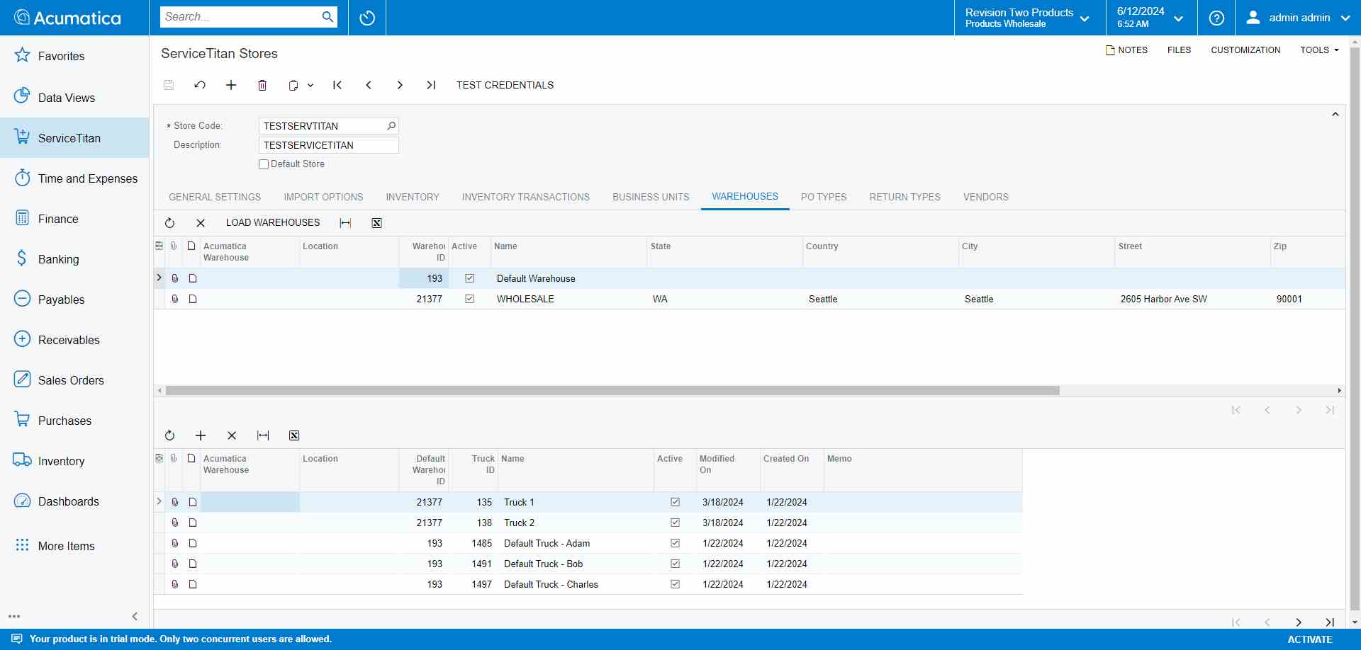Go to next record arrow
The width and height of the screenshot is (1361, 650).
[400, 85]
